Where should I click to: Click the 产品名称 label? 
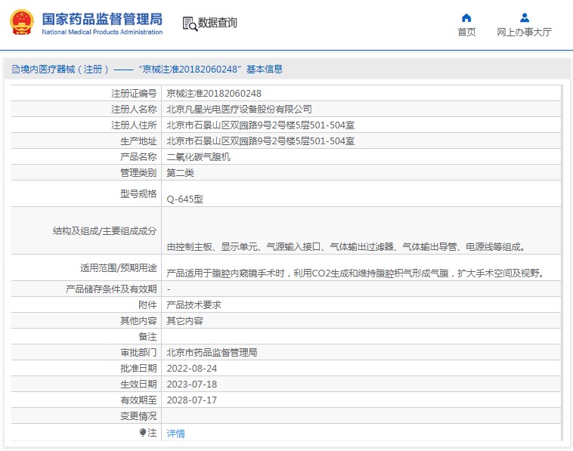pos(138,157)
